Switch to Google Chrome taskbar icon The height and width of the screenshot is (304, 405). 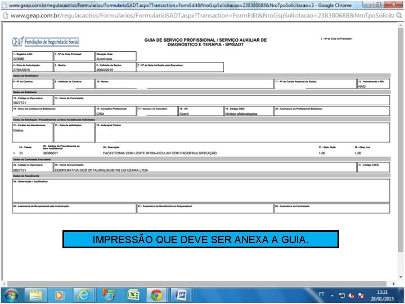pos(156,295)
